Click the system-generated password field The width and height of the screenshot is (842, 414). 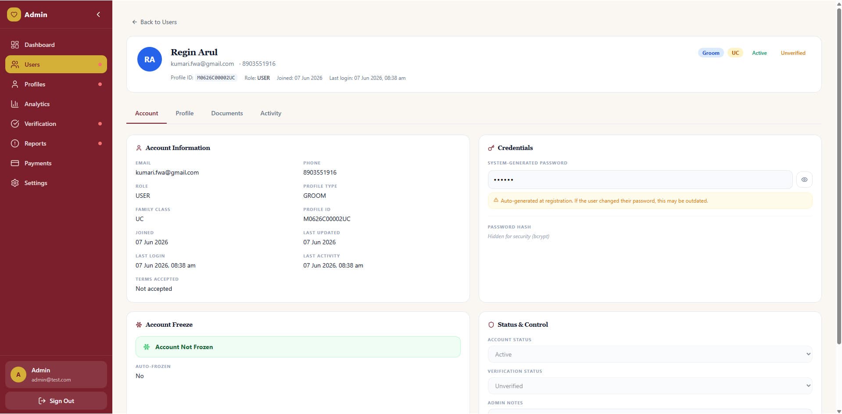[x=640, y=180]
